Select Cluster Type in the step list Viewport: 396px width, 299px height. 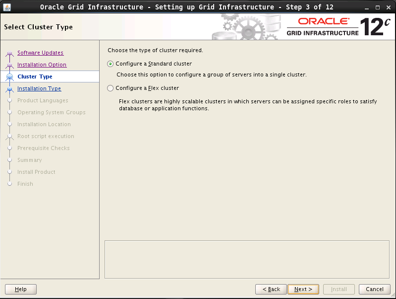click(x=35, y=76)
